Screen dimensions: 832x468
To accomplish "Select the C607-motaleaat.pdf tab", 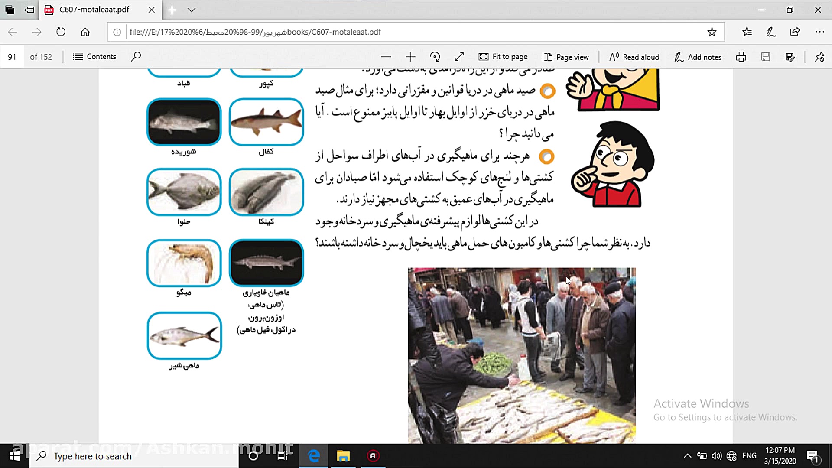I will (x=94, y=10).
